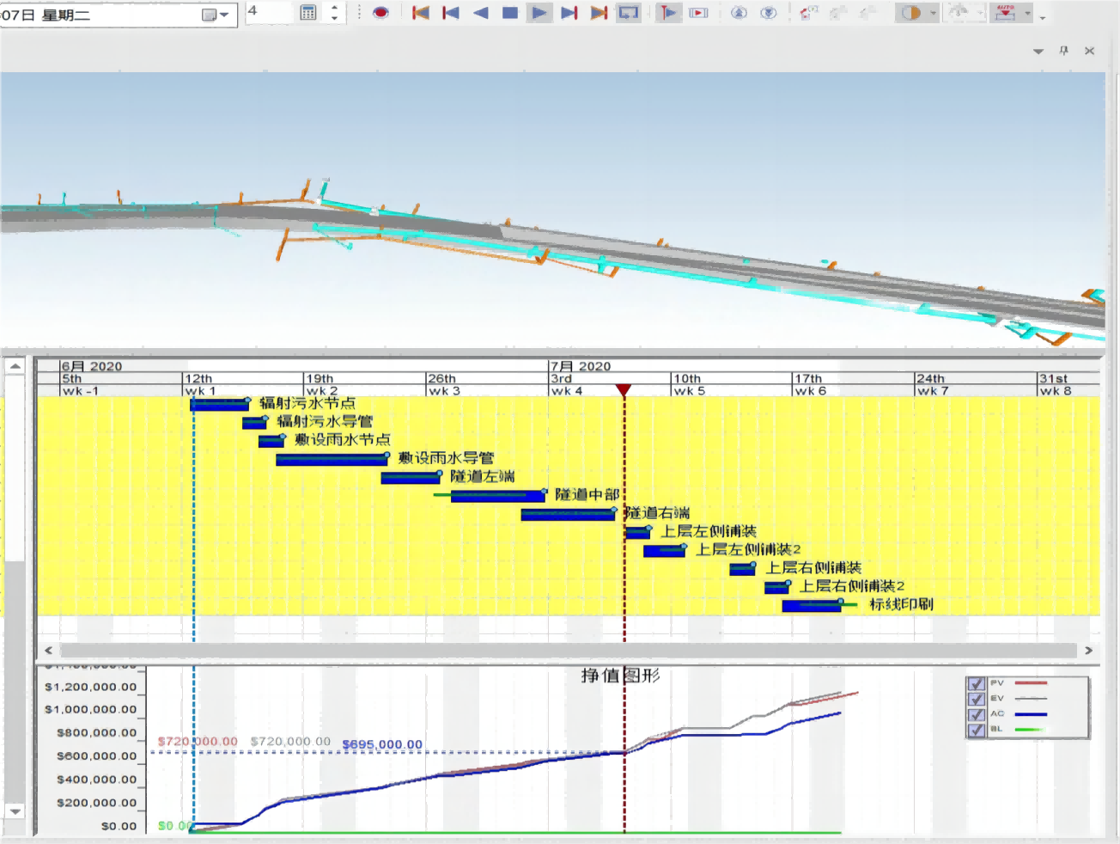Click the red record animation button
The height and width of the screenshot is (844, 1120).
380,13
